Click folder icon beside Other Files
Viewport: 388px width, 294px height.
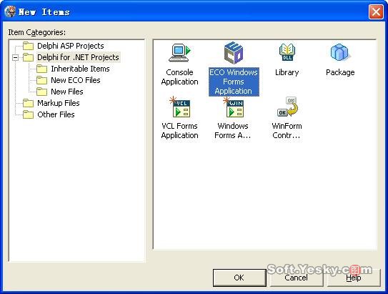pyautogui.click(x=28, y=114)
